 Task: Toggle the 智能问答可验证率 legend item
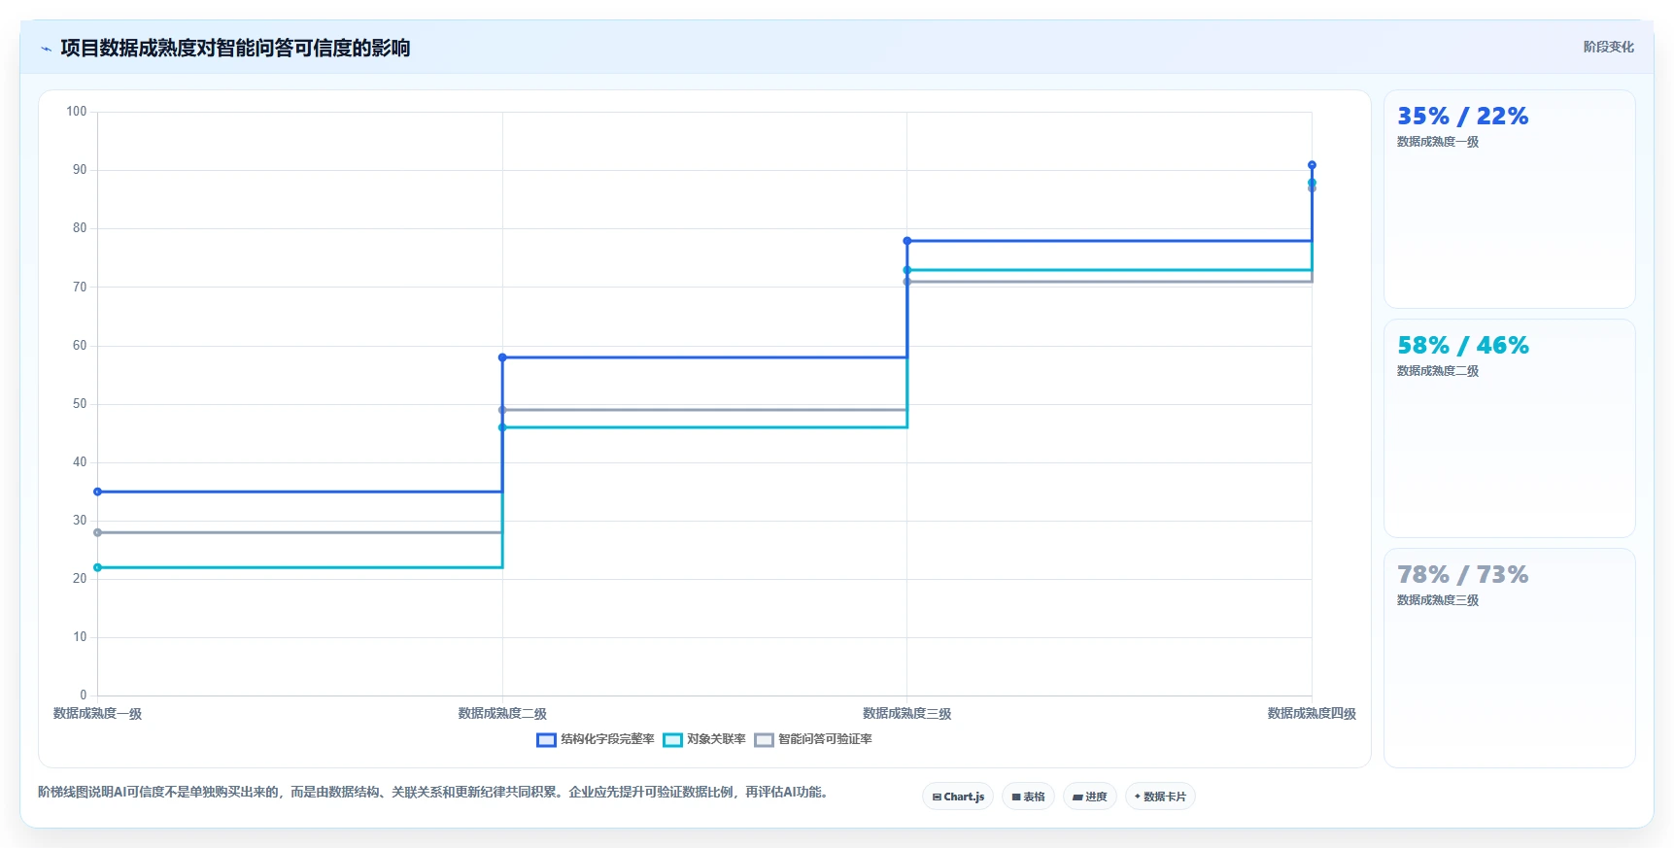813,739
